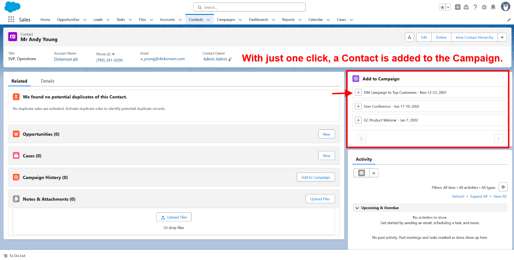
Task: Go to next page of campaigns
Action: 499,138
